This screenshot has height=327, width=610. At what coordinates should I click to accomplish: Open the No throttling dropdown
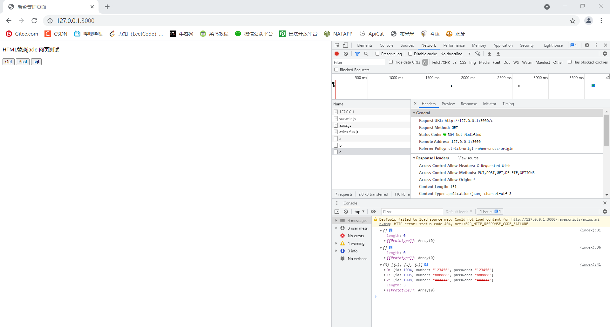[456, 54]
